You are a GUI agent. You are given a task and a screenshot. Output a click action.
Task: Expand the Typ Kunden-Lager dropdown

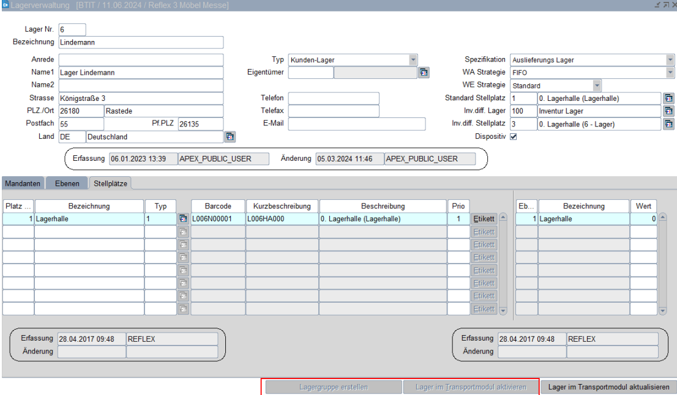tap(413, 60)
